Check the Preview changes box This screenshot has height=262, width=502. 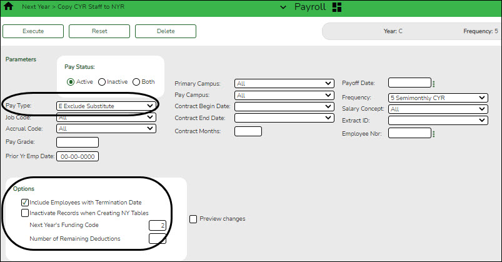pyautogui.click(x=193, y=219)
